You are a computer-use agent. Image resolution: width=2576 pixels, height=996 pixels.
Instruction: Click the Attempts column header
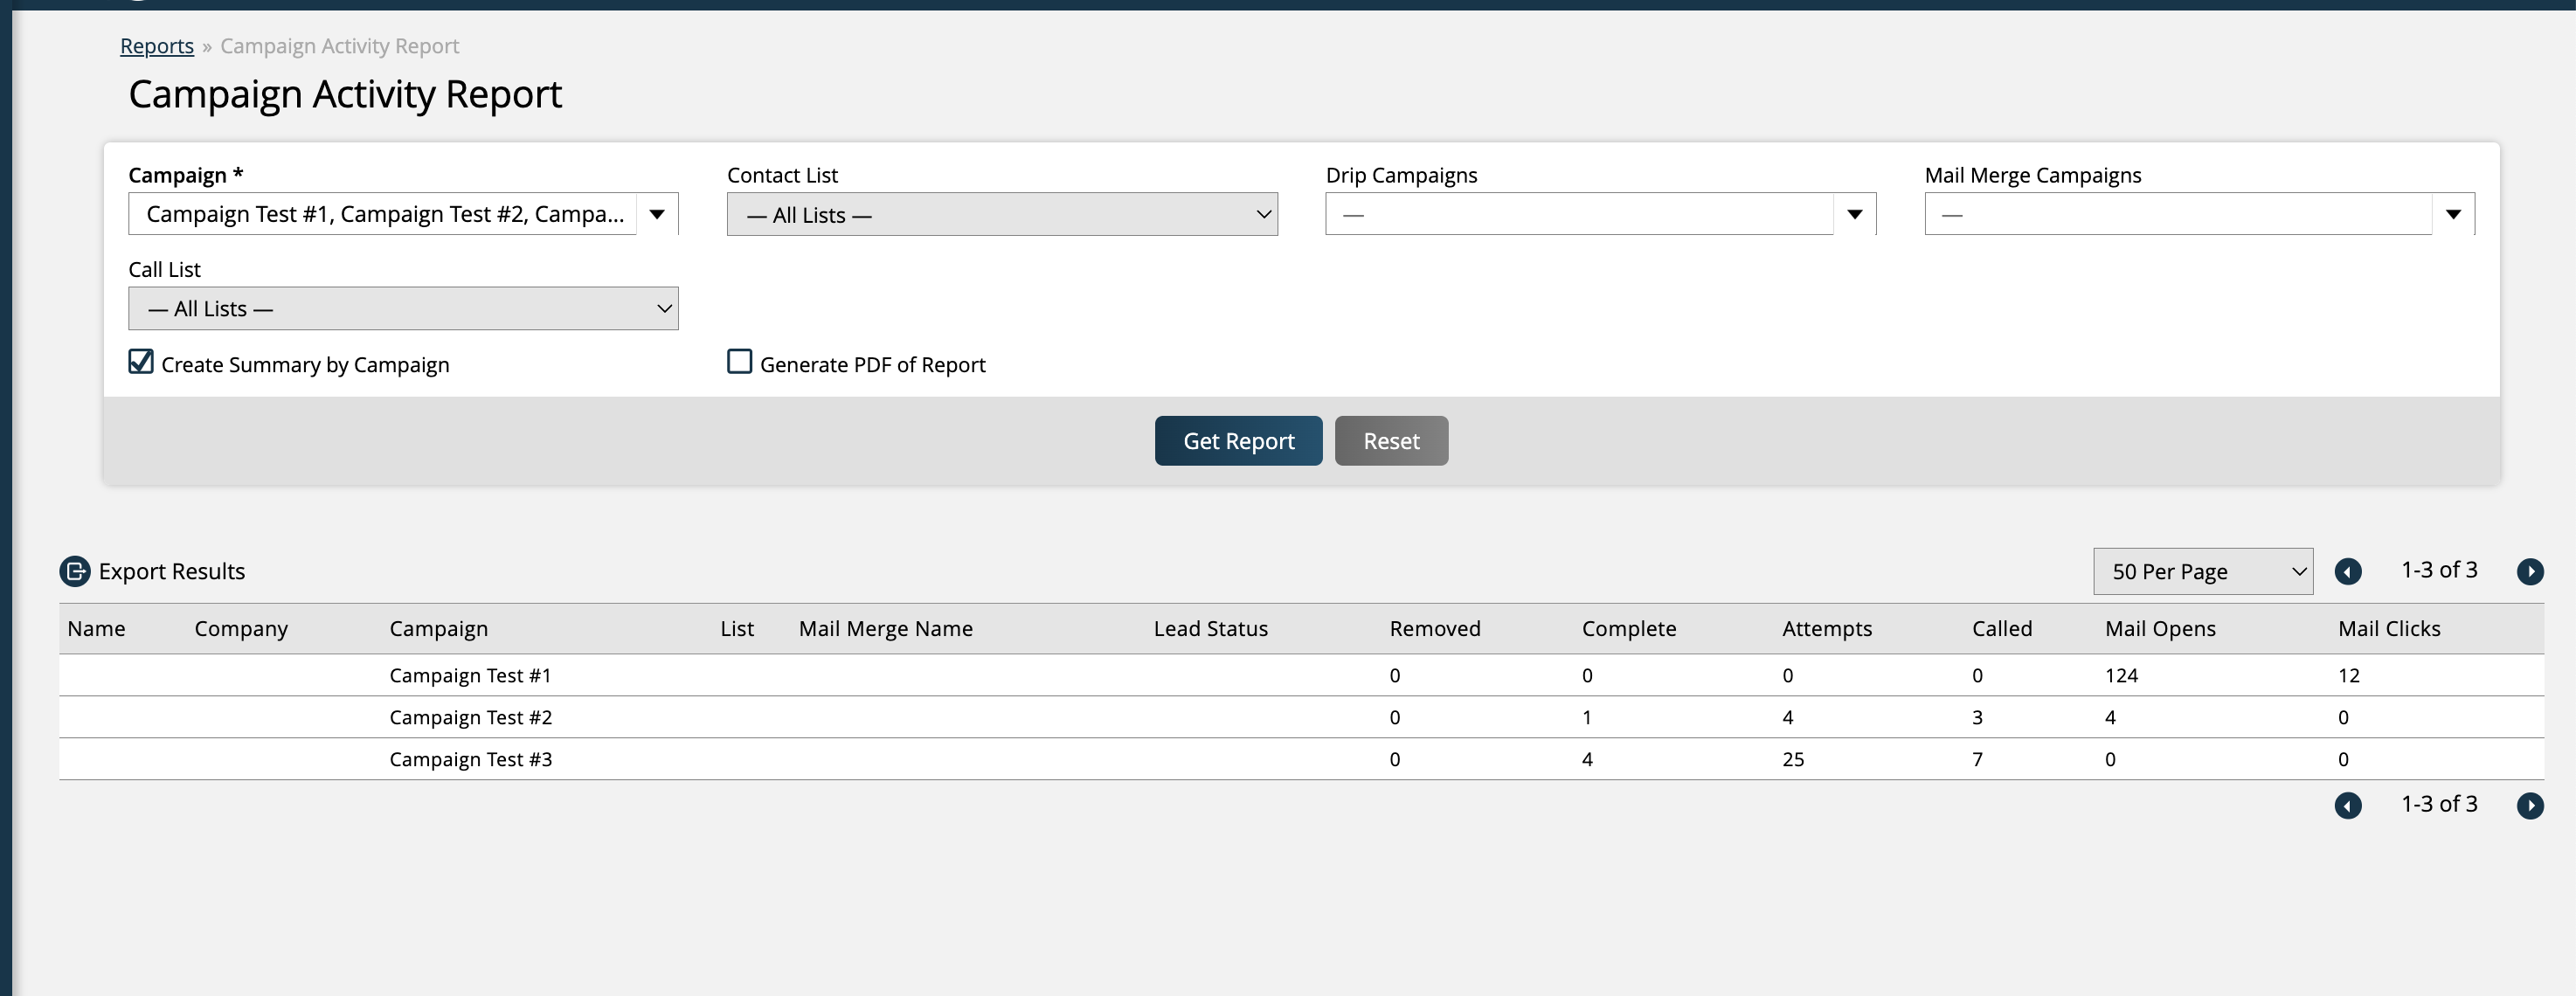coord(1826,629)
